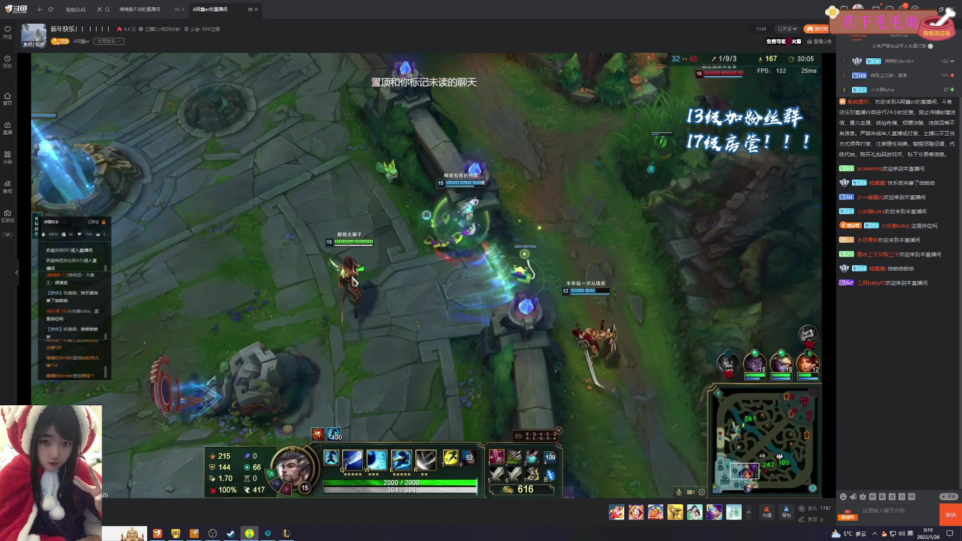Mute the A阿鑫er的直播间 tab audio
The width and height of the screenshot is (962, 541).
pos(250,10)
